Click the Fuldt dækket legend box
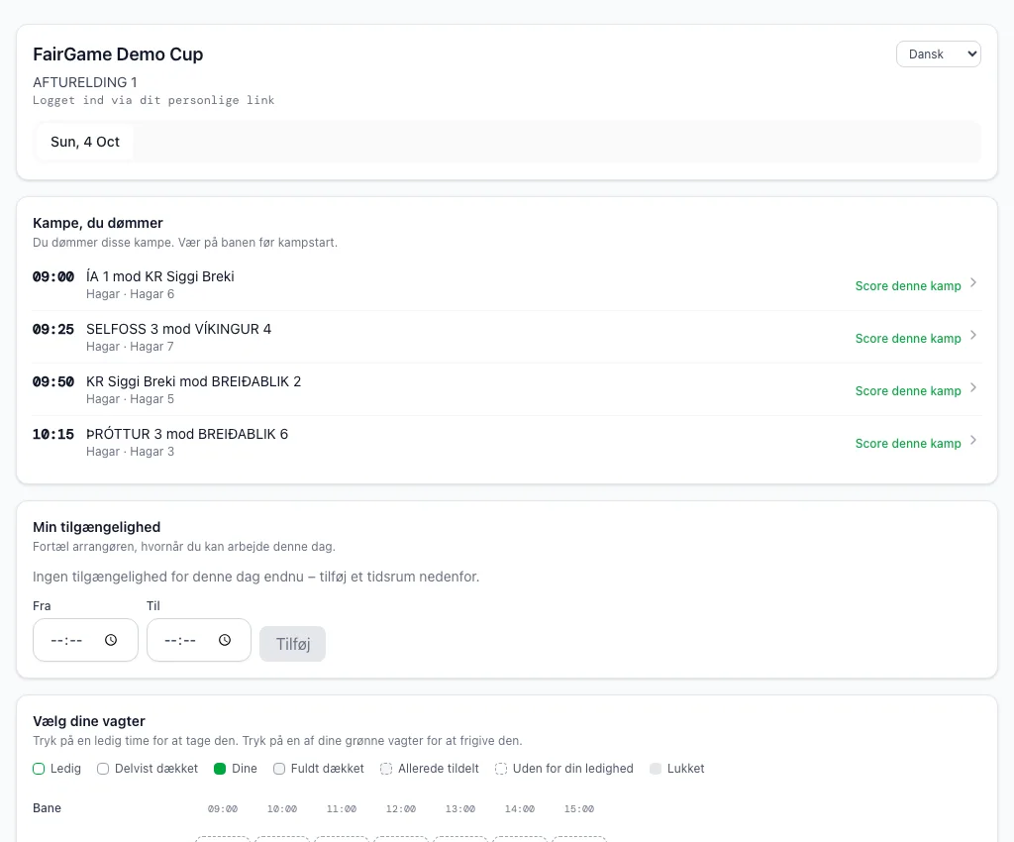 click(x=279, y=769)
